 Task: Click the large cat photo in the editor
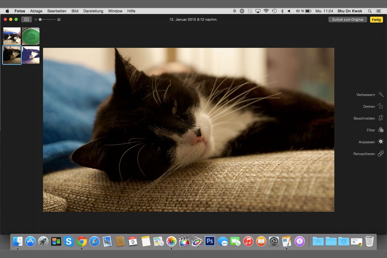tap(189, 130)
